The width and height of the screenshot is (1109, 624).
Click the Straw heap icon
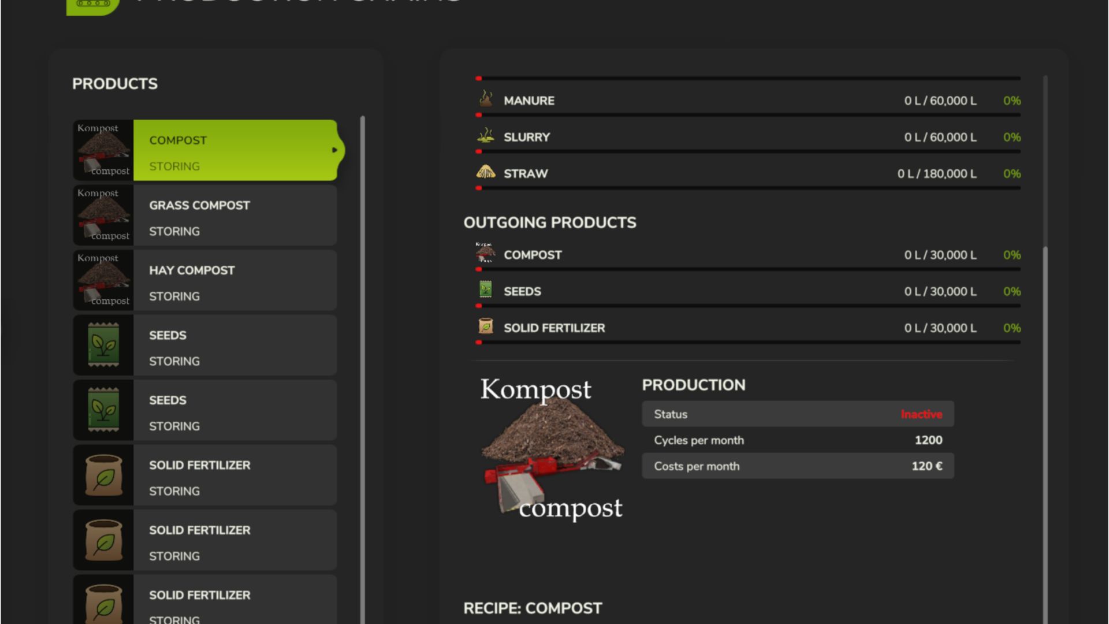point(486,172)
